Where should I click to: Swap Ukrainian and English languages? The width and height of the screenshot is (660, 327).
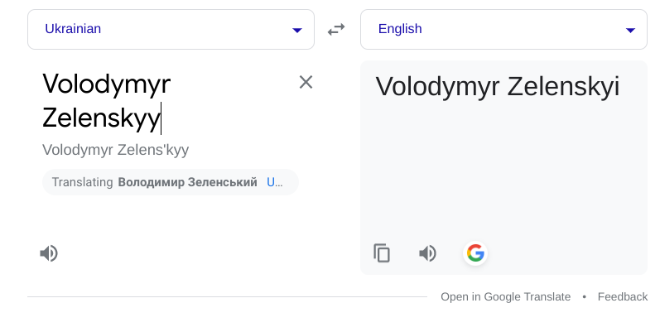(x=336, y=30)
